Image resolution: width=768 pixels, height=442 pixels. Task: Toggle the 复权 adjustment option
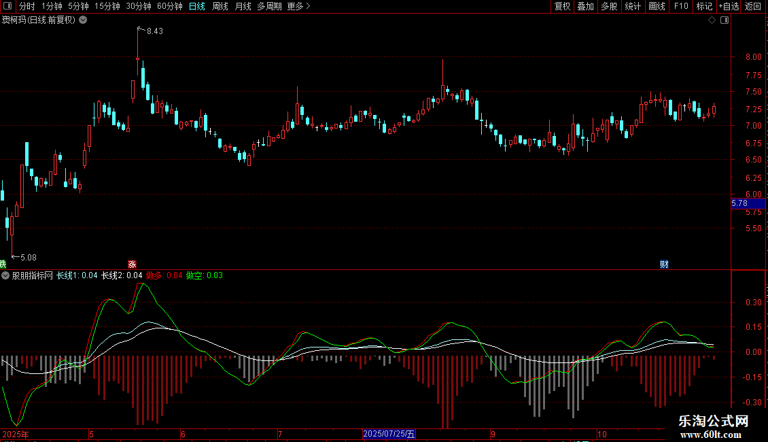point(562,6)
